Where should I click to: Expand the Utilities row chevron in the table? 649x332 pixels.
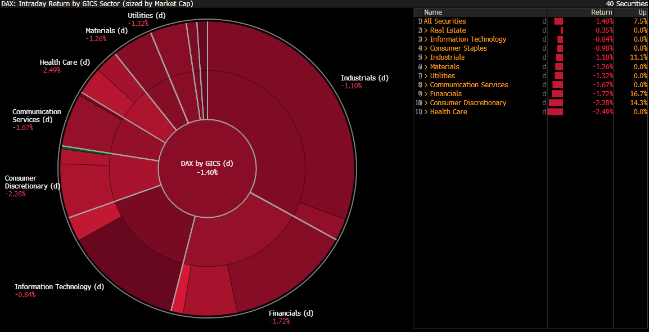[426, 76]
